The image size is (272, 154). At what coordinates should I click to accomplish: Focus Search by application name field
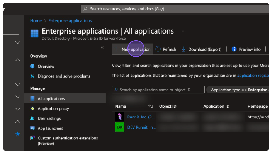[158, 90]
